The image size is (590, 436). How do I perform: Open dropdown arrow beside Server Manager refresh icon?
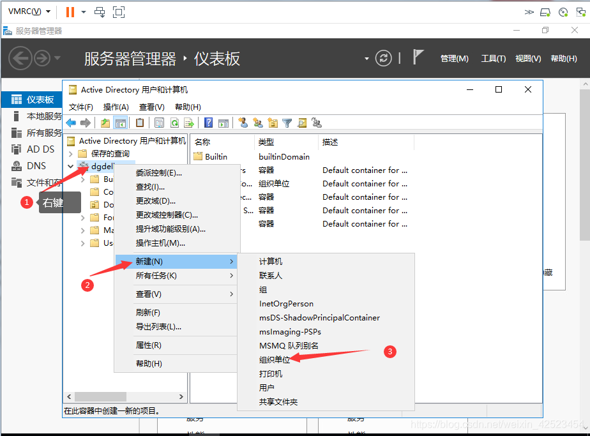coord(367,59)
